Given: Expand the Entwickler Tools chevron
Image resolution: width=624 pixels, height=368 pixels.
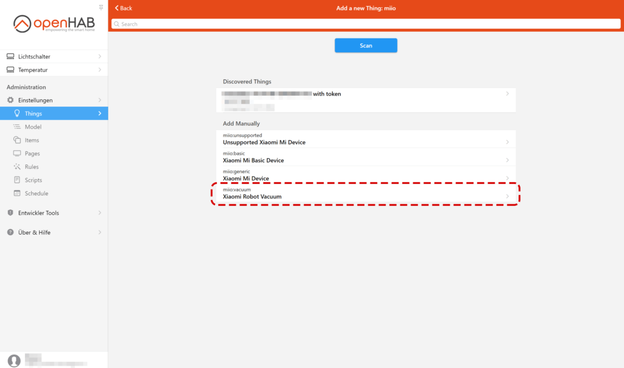Looking at the screenshot, I should click(x=100, y=213).
